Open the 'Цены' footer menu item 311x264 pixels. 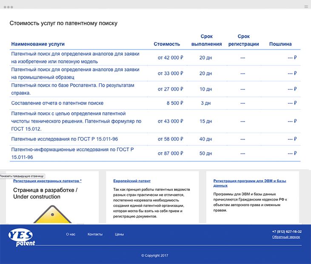119,234
